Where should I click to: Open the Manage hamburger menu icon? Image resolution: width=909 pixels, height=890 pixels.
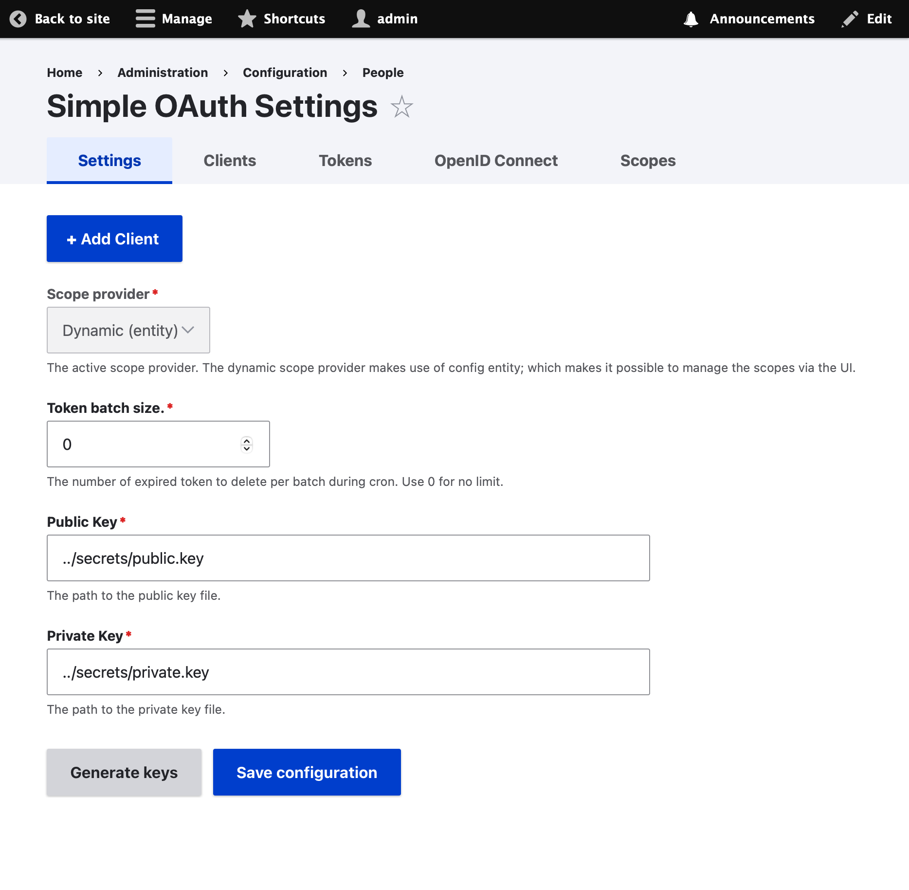145,19
